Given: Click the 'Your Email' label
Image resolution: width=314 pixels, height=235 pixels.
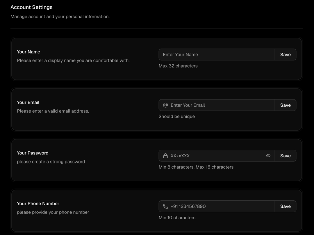Looking at the screenshot, I should (x=28, y=102).
